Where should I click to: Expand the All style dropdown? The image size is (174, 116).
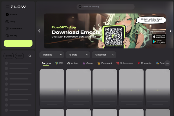(78, 55)
